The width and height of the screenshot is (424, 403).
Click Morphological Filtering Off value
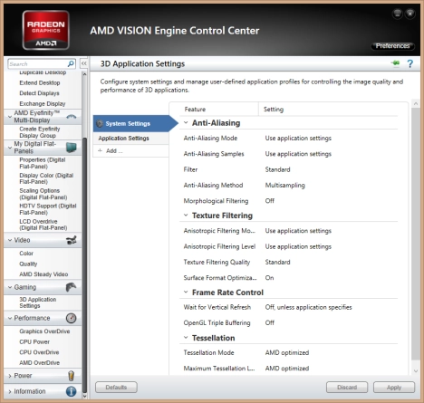click(270, 201)
